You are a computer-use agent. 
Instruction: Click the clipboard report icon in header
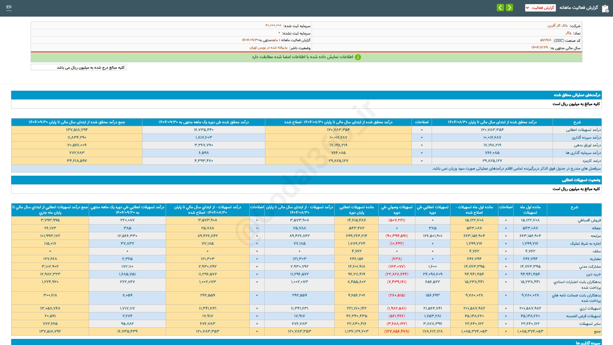[x=605, y=8]
